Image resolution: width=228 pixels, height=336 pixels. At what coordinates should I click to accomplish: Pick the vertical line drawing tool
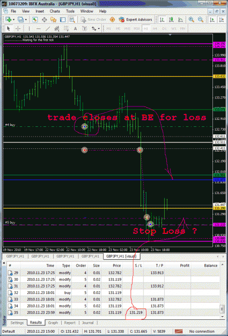29,28
